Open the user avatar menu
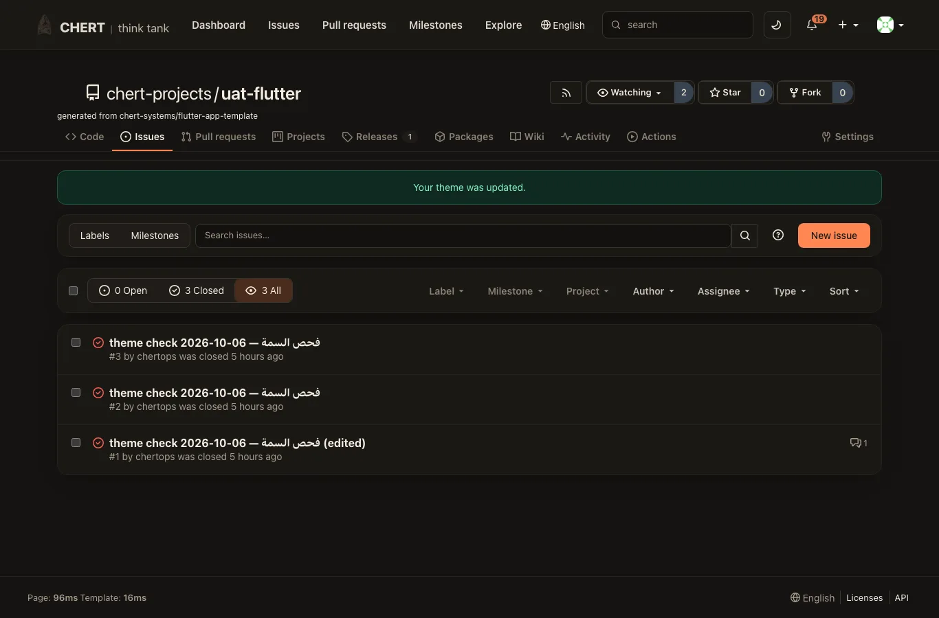939x618 pixels. pyautogui.click(x=890, y=25)
